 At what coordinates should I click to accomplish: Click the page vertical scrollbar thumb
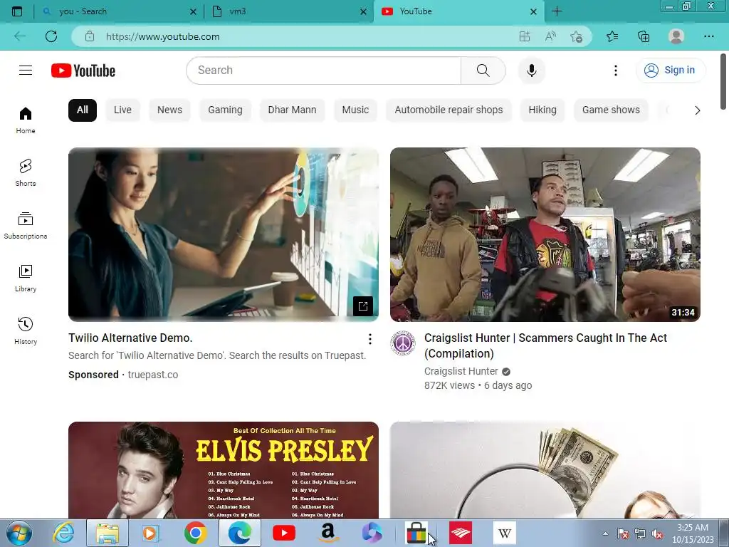(723, 82)
